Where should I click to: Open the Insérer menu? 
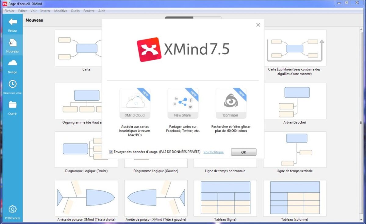coord(45,11)
